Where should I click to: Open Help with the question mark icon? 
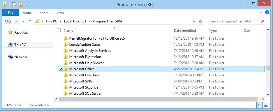tap(267, 12)
